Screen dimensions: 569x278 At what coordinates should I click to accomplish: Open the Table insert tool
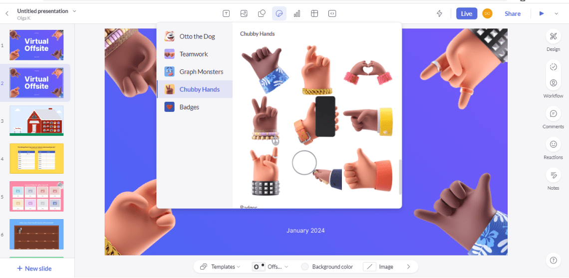314,14
